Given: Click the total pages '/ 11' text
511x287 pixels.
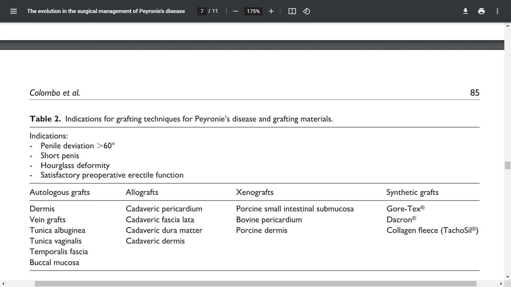Looking at the screenshot, I should click(213, 11).
